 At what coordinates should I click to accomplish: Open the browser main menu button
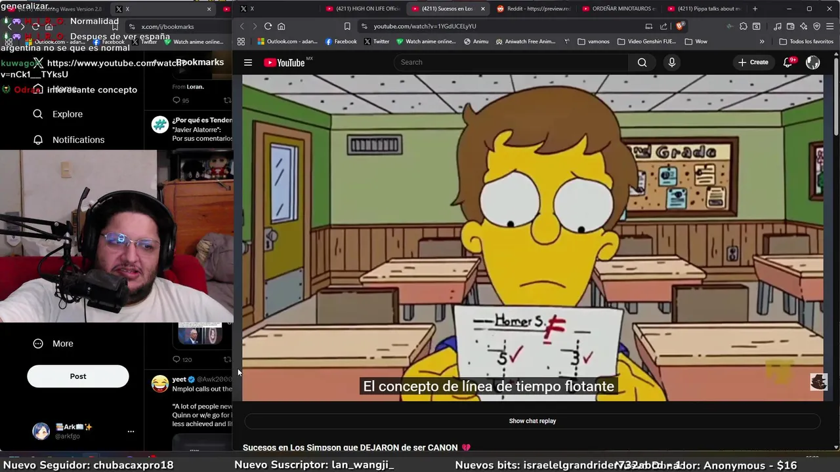coord(829,26)
